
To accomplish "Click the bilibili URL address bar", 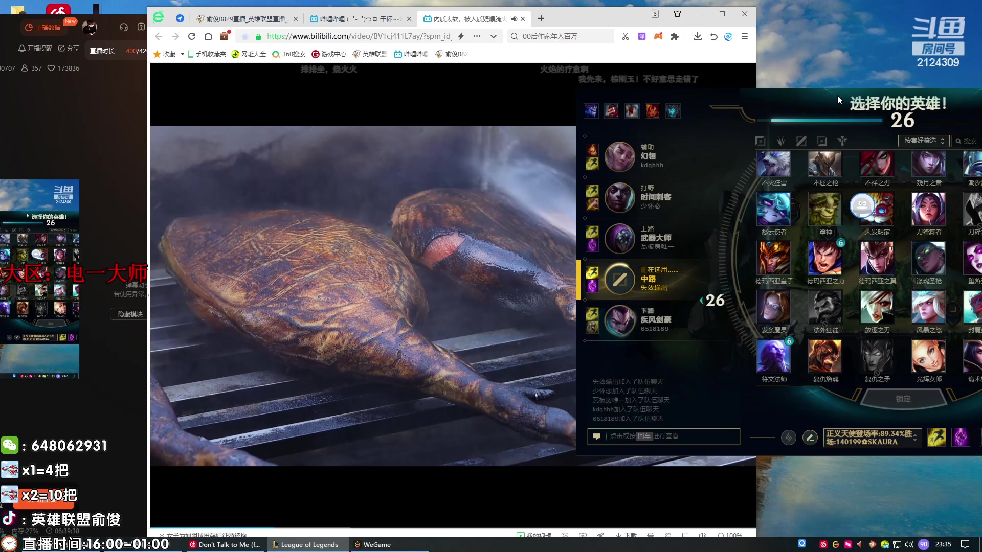I will pyautogui.click(x=359, y=36).
